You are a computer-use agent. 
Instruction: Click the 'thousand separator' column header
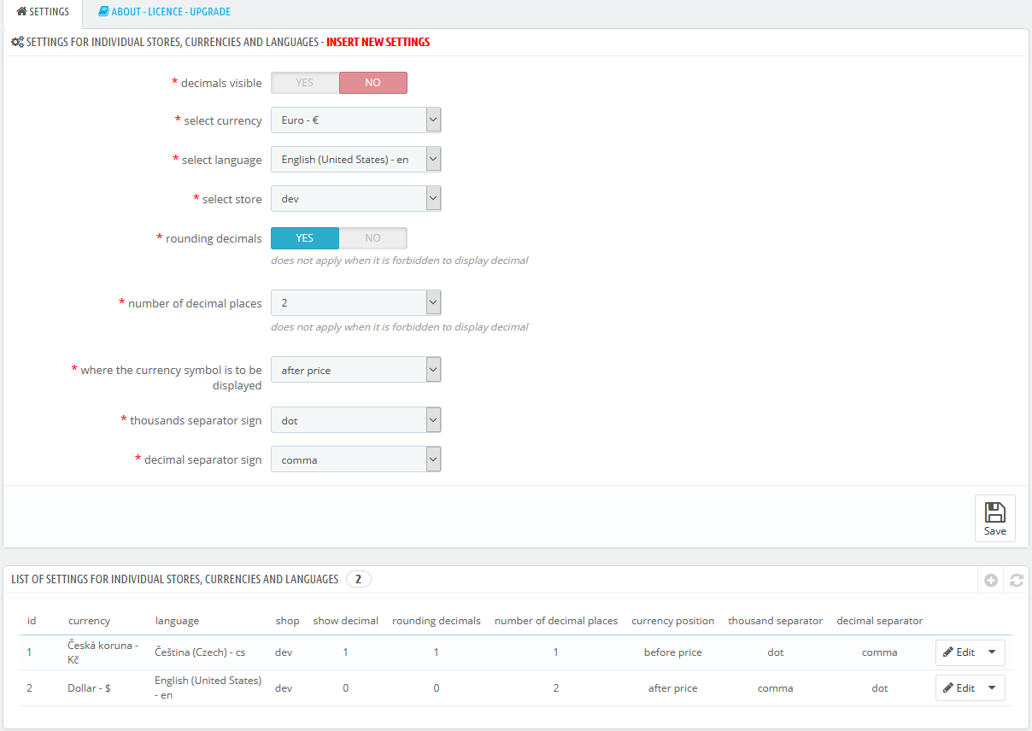776,621
